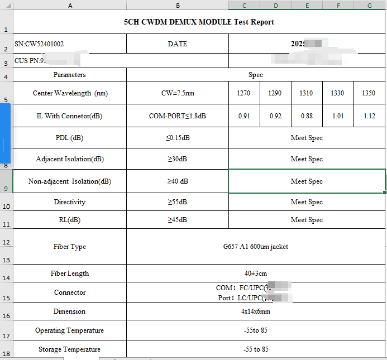Click the COM-PORT≤1.8dB spec cell
The height and width of the screenshot is (360, 387).
[178, 116]
